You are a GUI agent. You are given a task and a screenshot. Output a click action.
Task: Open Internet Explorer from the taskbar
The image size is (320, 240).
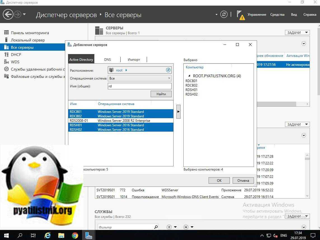48,235
